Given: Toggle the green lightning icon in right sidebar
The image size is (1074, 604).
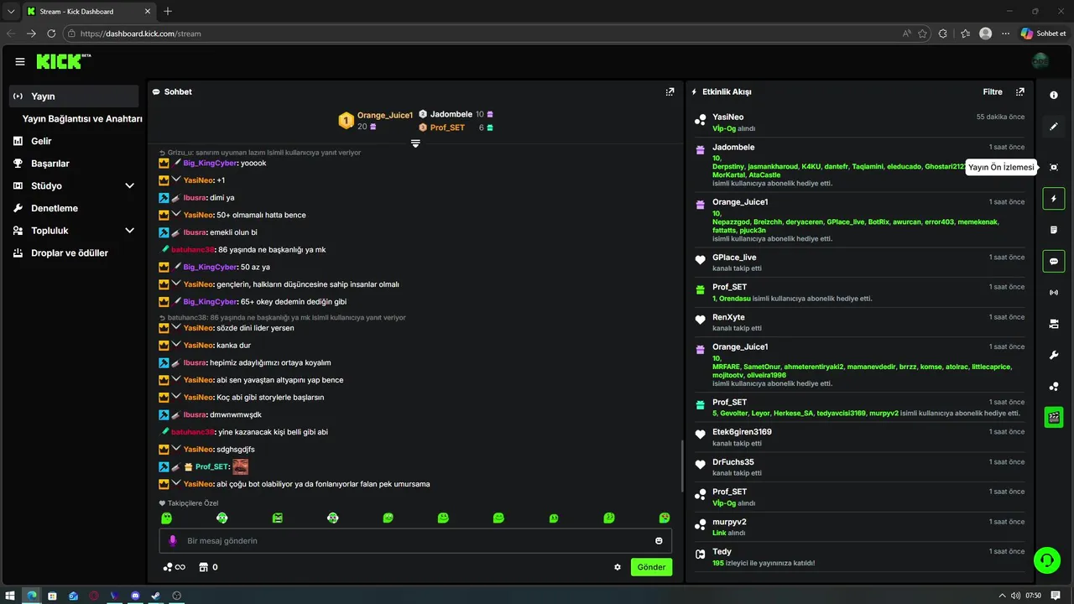Looking at the screenshot, I should click(1054, 199).
